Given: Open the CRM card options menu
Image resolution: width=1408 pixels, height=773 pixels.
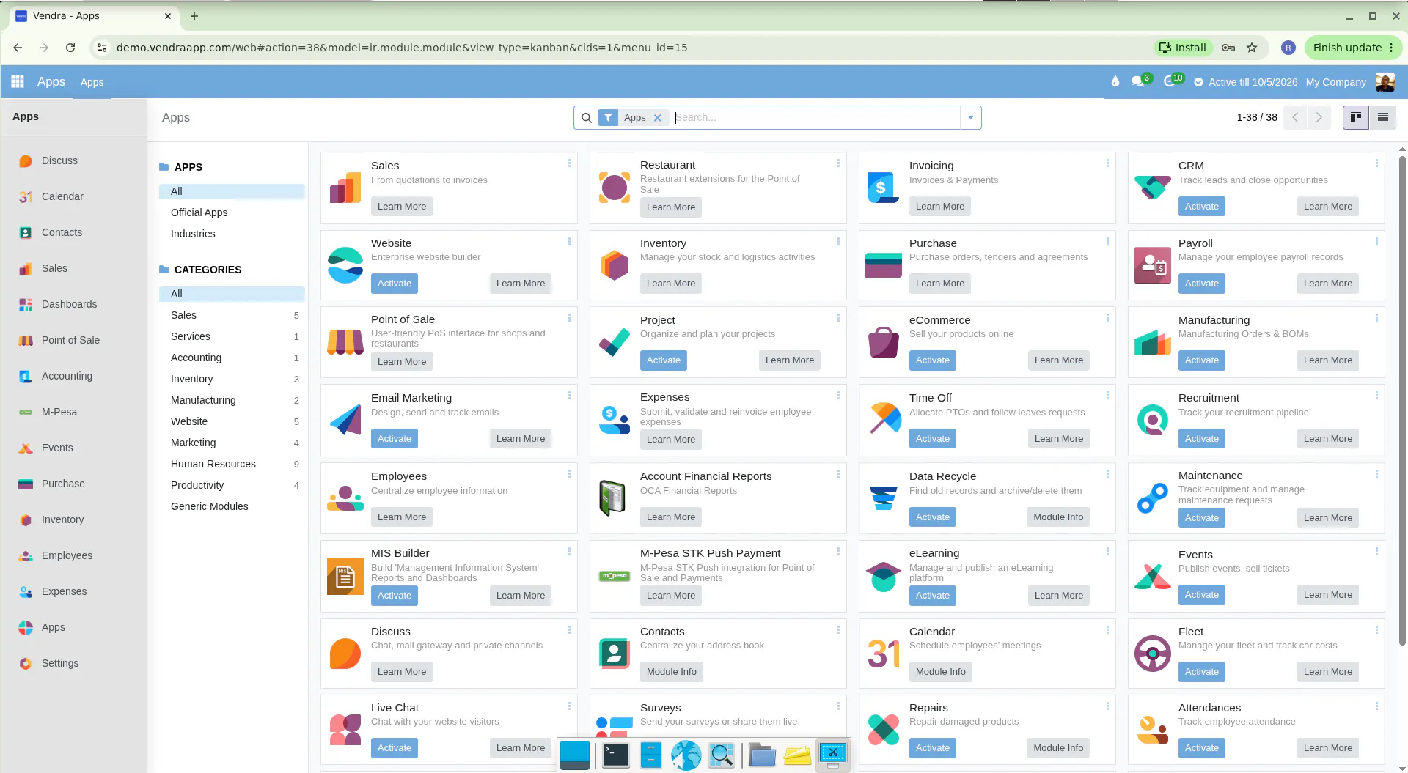Looking at the screenshot, I should pyautogui.click(x=1376, y=163).
